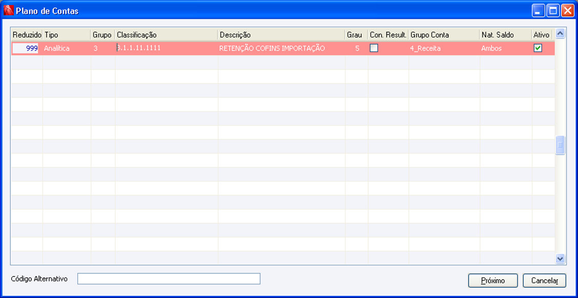578x298 pixels.
Task: Select the Ambos balance nature cell
Action: [x=506, y=48]
